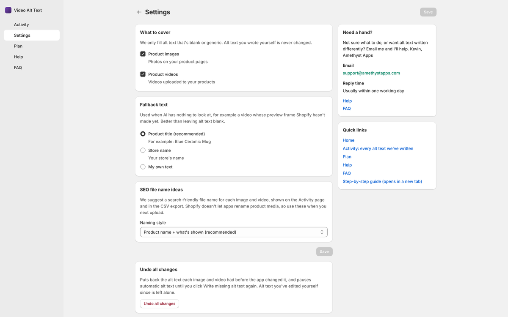Select the Store name fallback option

click(x=143, y=150)
